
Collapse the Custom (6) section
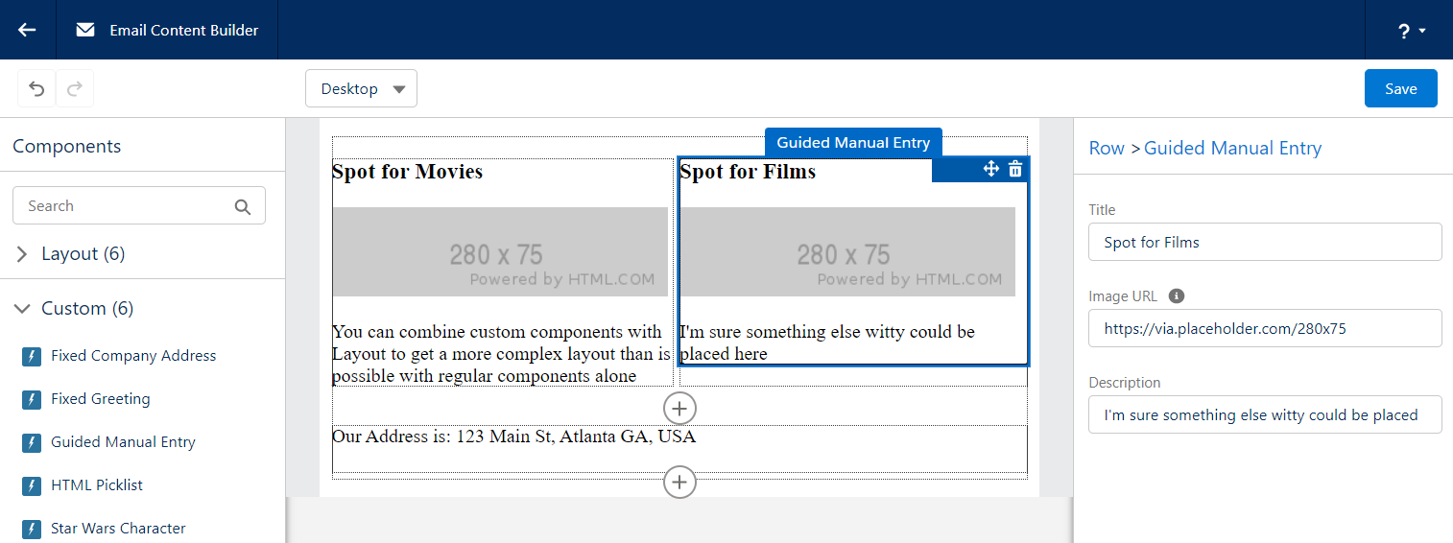[74, 309]
